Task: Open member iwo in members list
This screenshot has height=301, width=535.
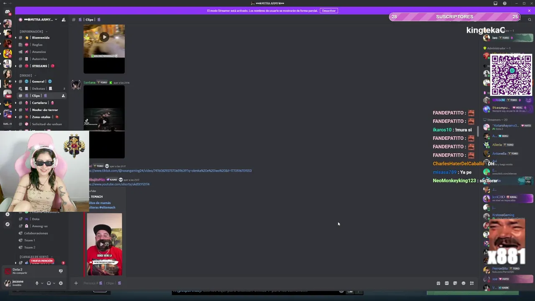Action: point(508,38)
